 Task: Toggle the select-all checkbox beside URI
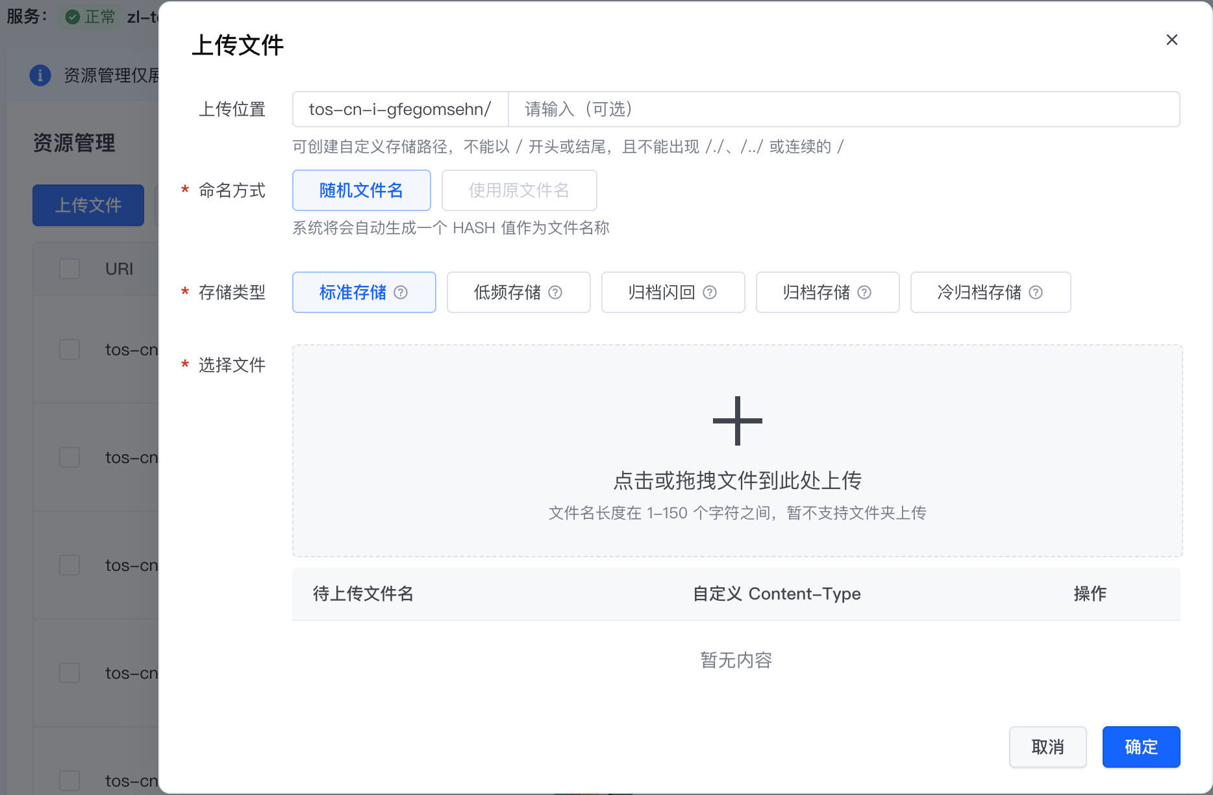click(69, 269)
